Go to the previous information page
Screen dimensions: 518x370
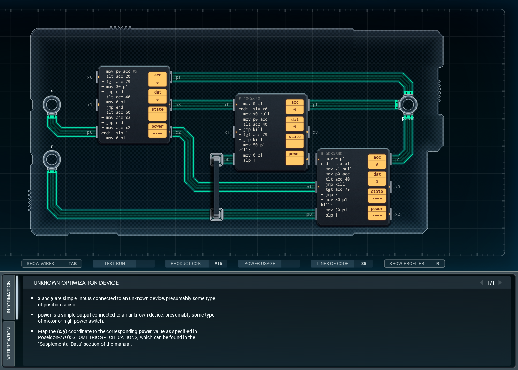point(482,283)
